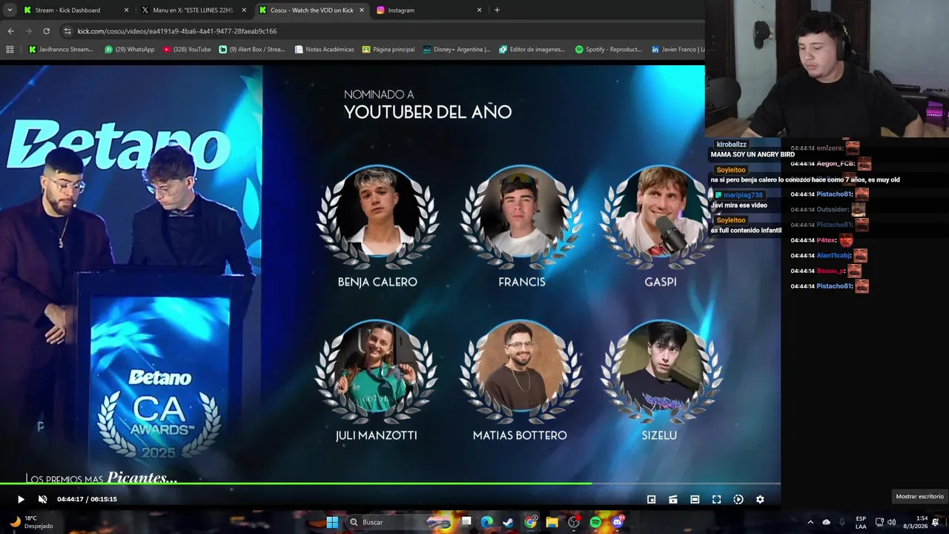Image resolution: width=949 pixels, height=534 pixels.
Task: Go back to previous page
Action: (x=10, y=31)
